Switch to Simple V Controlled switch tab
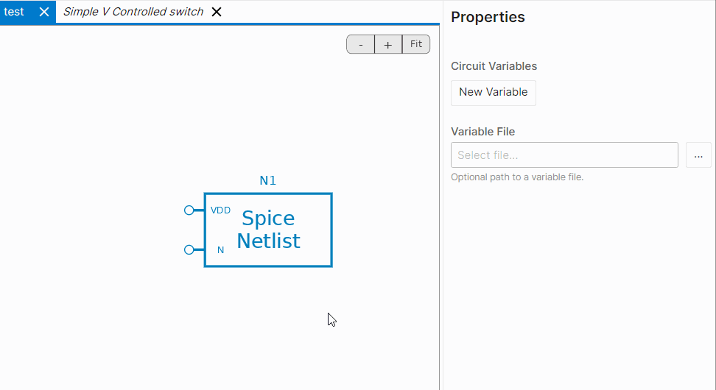Screen dimensions: 716x390 pos(133,12)
